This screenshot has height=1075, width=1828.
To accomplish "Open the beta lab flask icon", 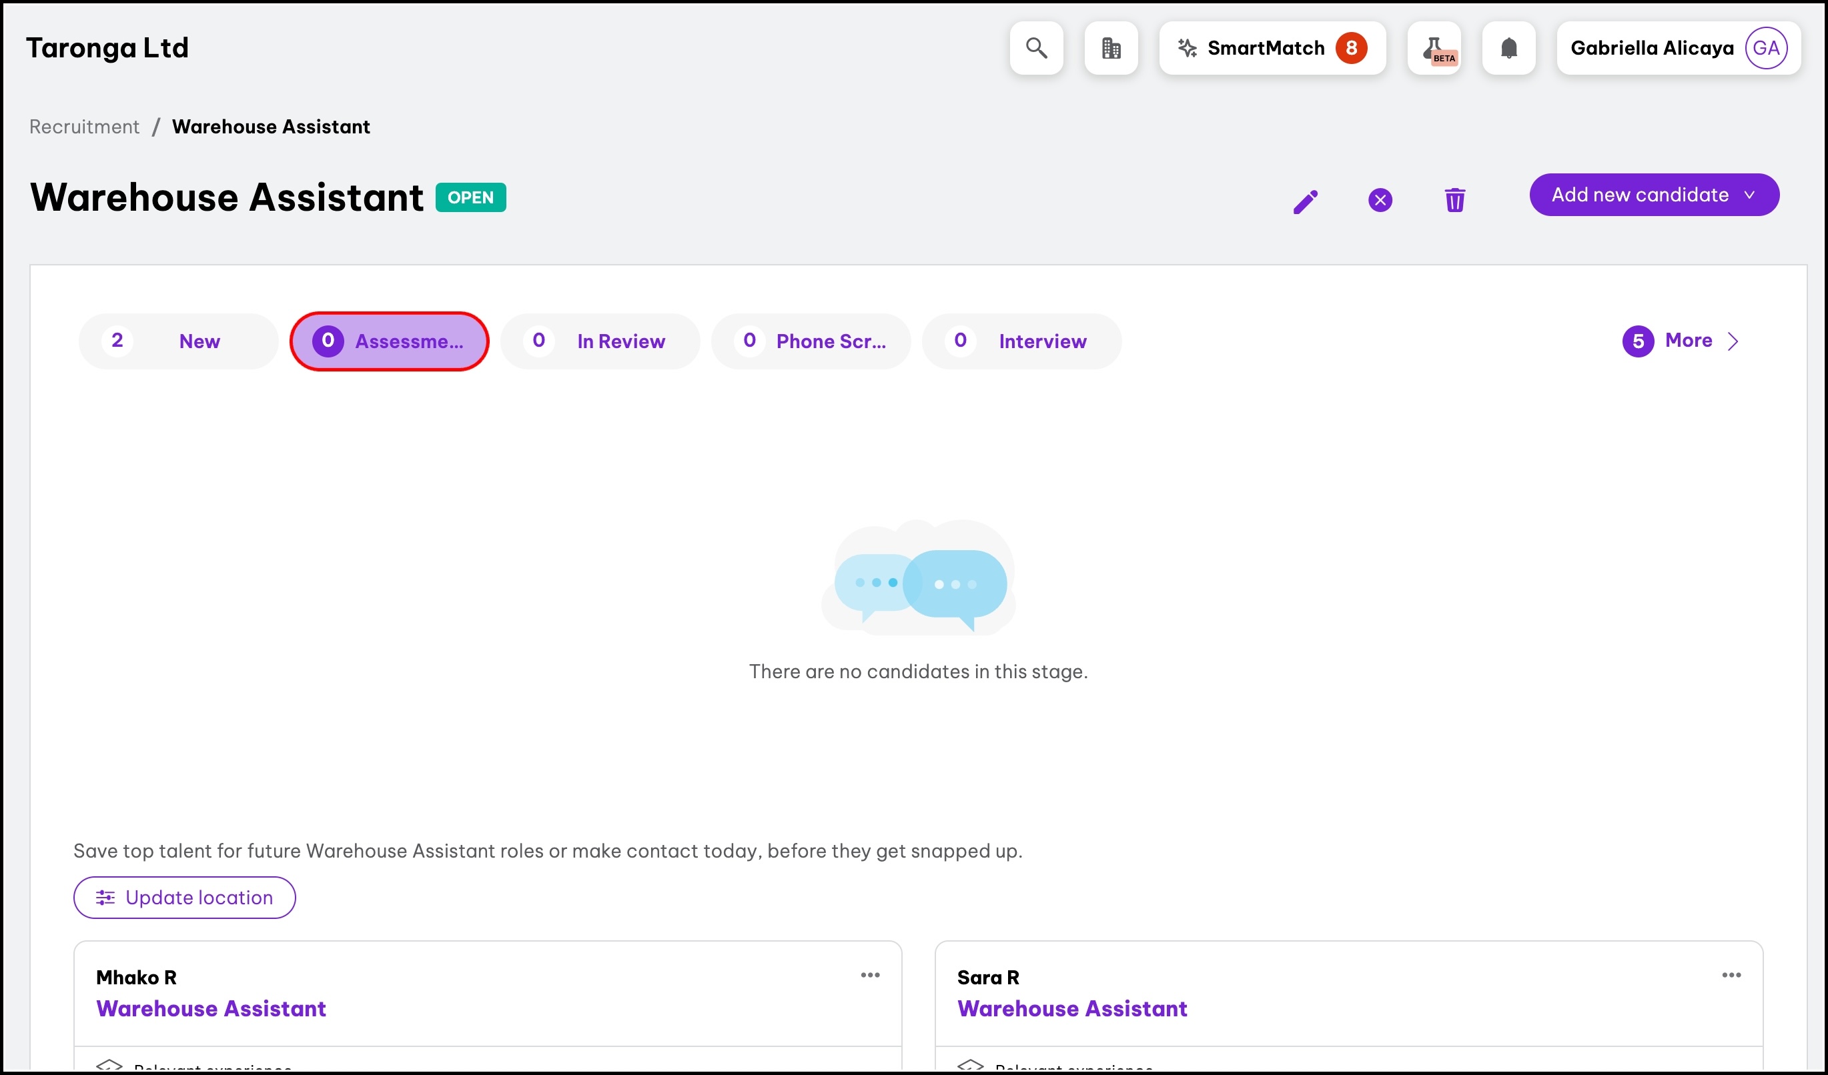I will pos(1434,48).
